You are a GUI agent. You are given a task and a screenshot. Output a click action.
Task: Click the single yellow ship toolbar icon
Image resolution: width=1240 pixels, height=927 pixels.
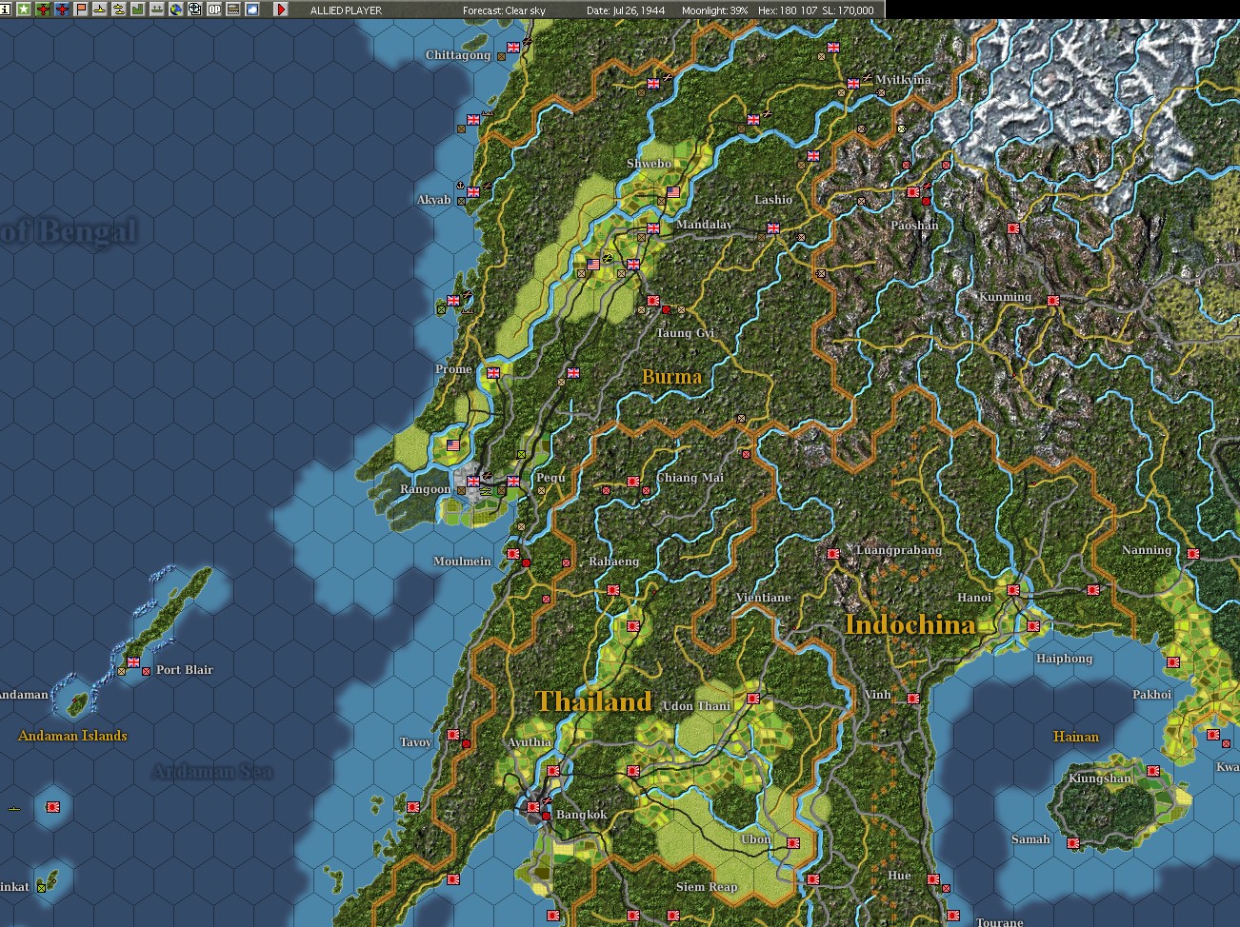(100, 10)
